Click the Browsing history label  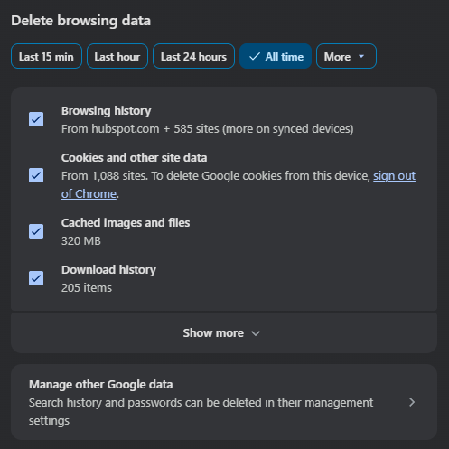coord(107,111)
